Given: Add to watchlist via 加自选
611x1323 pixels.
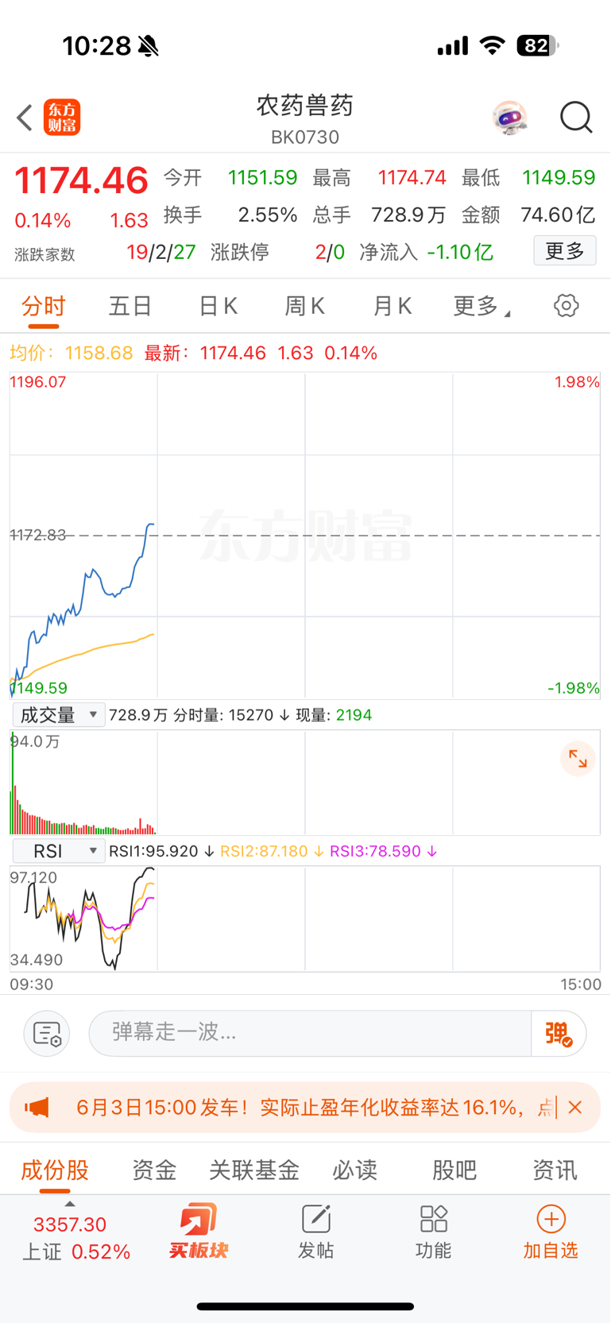Looking at the screenshot, I should [551, 1232].
